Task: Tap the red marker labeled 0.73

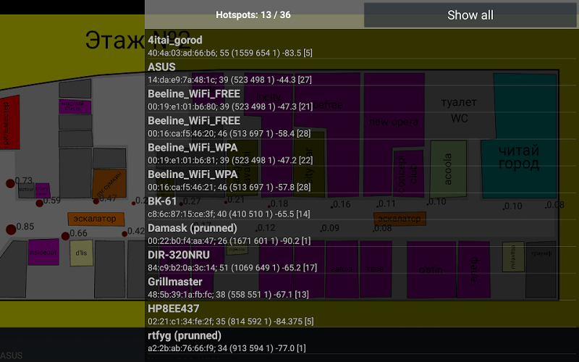Action: (10, 183)
